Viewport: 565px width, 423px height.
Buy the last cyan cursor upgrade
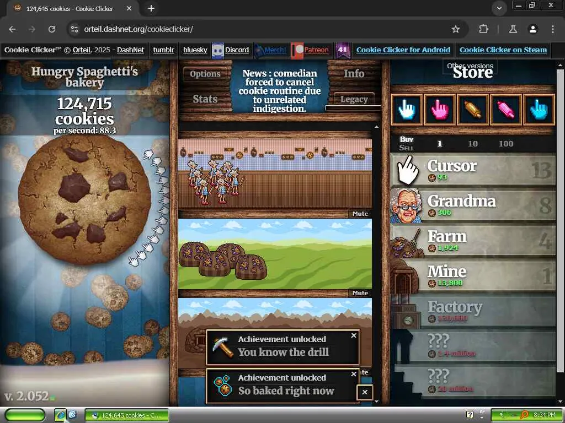[539, 110]
